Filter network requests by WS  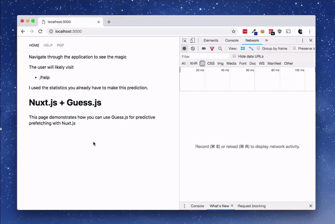tap(261, 64)
